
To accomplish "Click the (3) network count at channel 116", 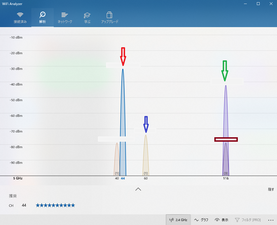I will (226, 173).
